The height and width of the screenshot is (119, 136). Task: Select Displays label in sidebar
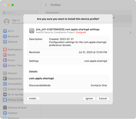pos(13,113)
